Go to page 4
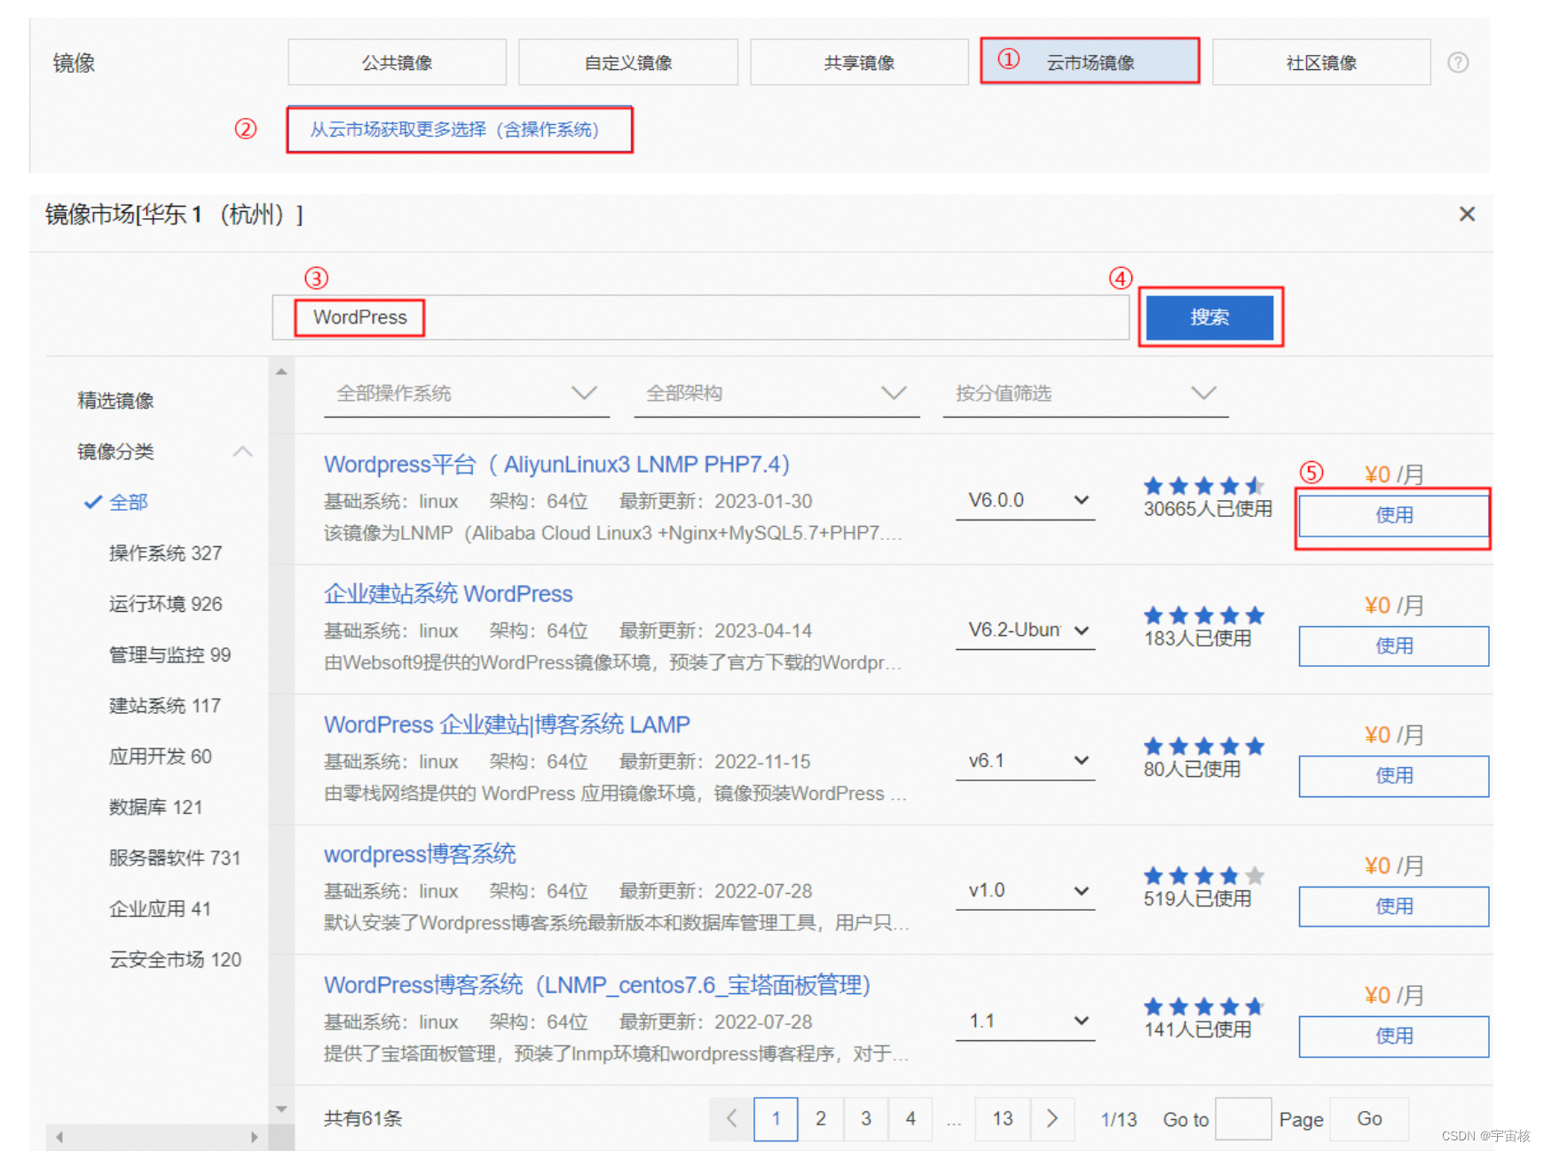Viewport: 1544px width, 1151px height. tap(910, 1119)
